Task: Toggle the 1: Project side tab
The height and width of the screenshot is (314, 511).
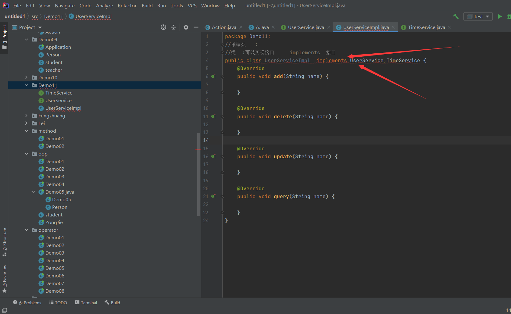Action: pyautogui.click(x=4, y=37)
